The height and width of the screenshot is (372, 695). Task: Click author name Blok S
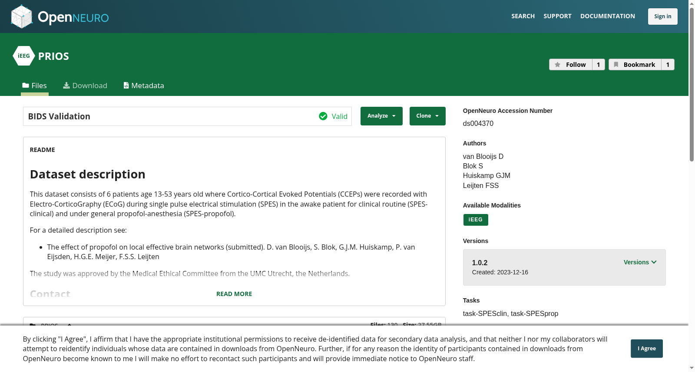pyautogui.click(x=473, y=166)
